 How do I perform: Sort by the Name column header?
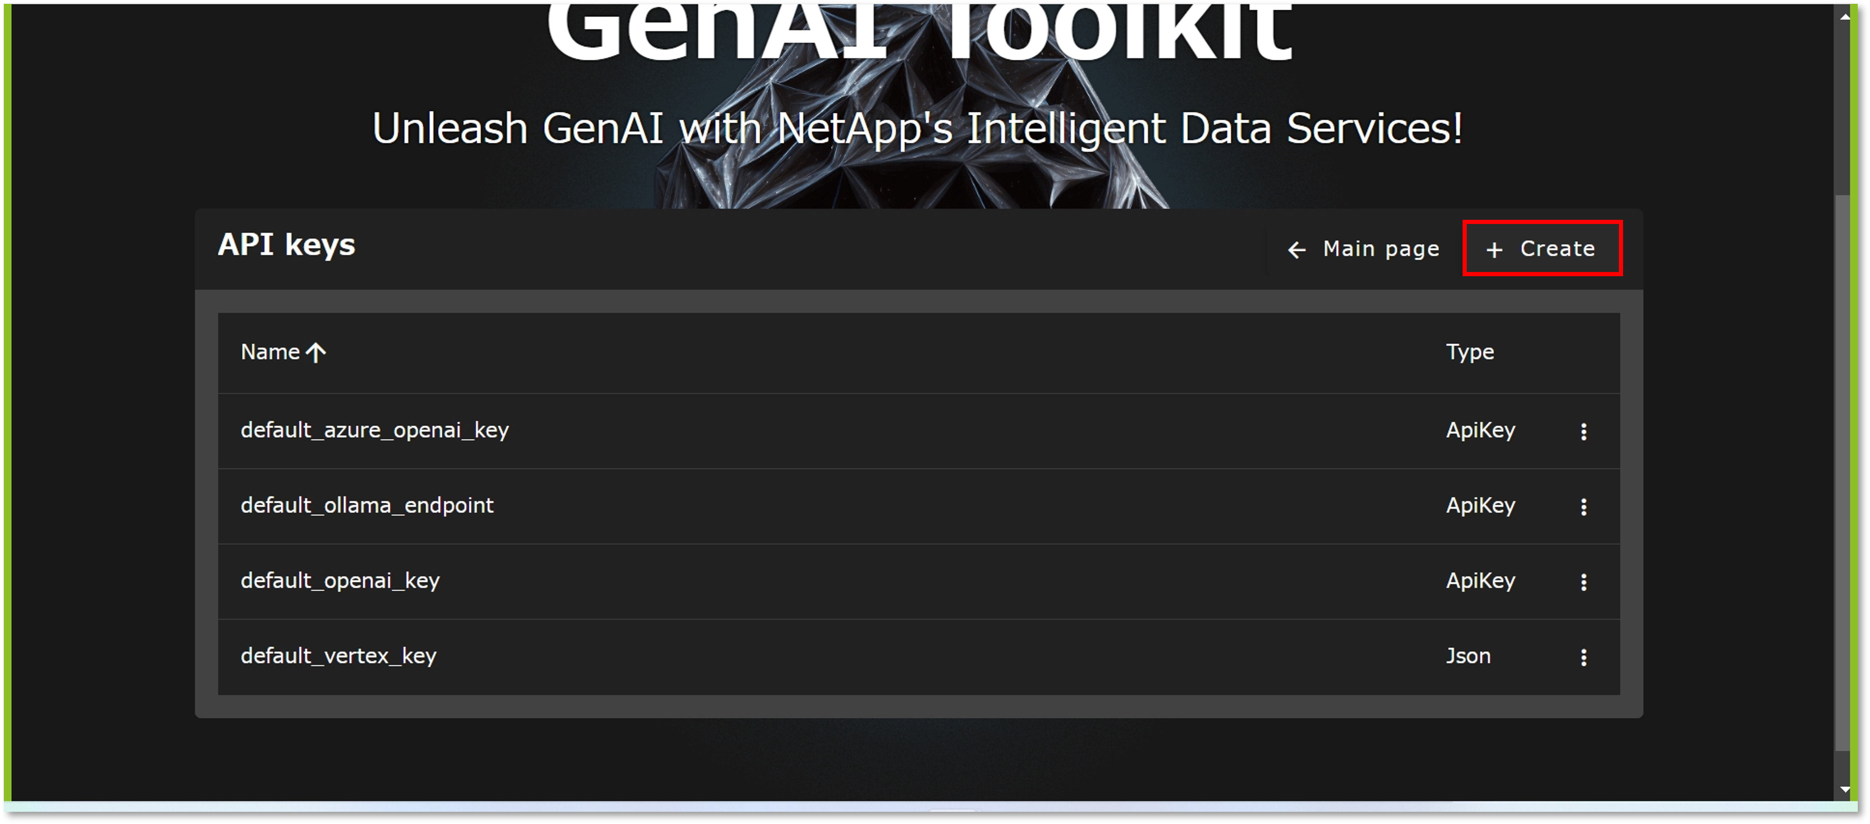tap(270, 352)
